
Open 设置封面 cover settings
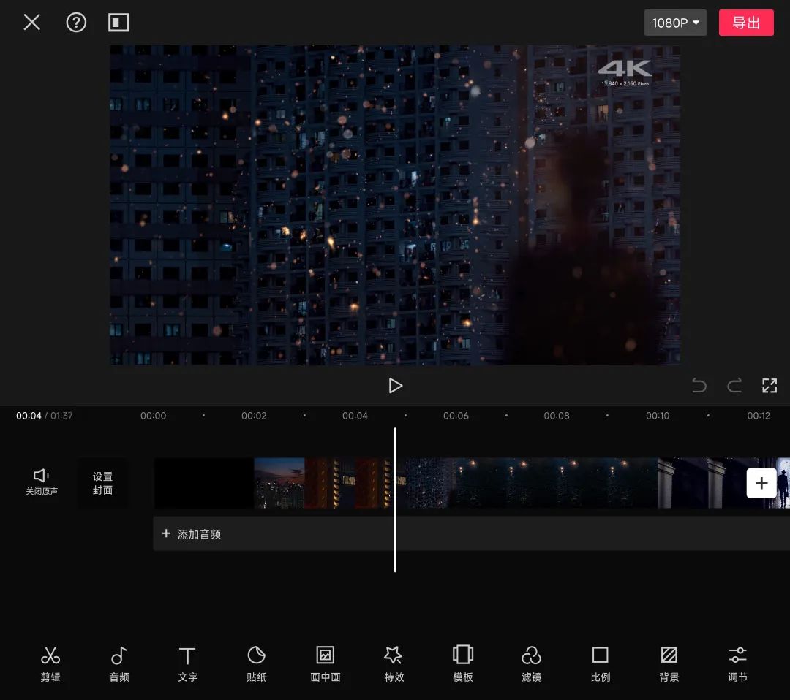103,483
